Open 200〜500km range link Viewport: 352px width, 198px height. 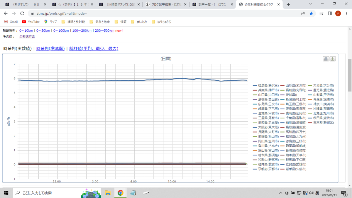tap(104, 31)
